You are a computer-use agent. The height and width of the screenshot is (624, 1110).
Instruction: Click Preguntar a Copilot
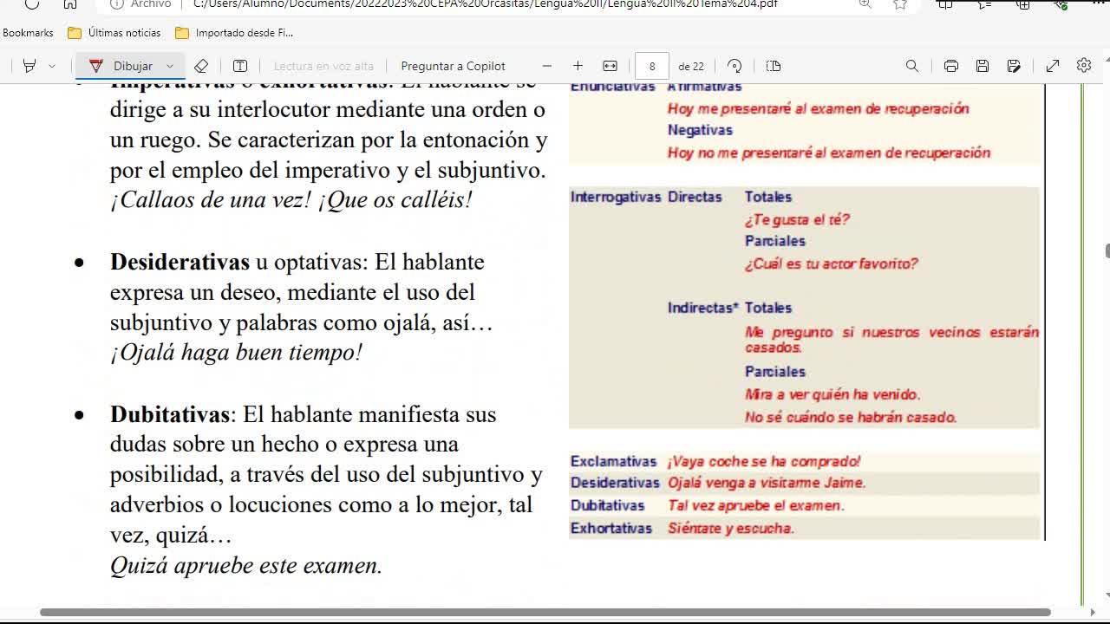pos(453,66)
